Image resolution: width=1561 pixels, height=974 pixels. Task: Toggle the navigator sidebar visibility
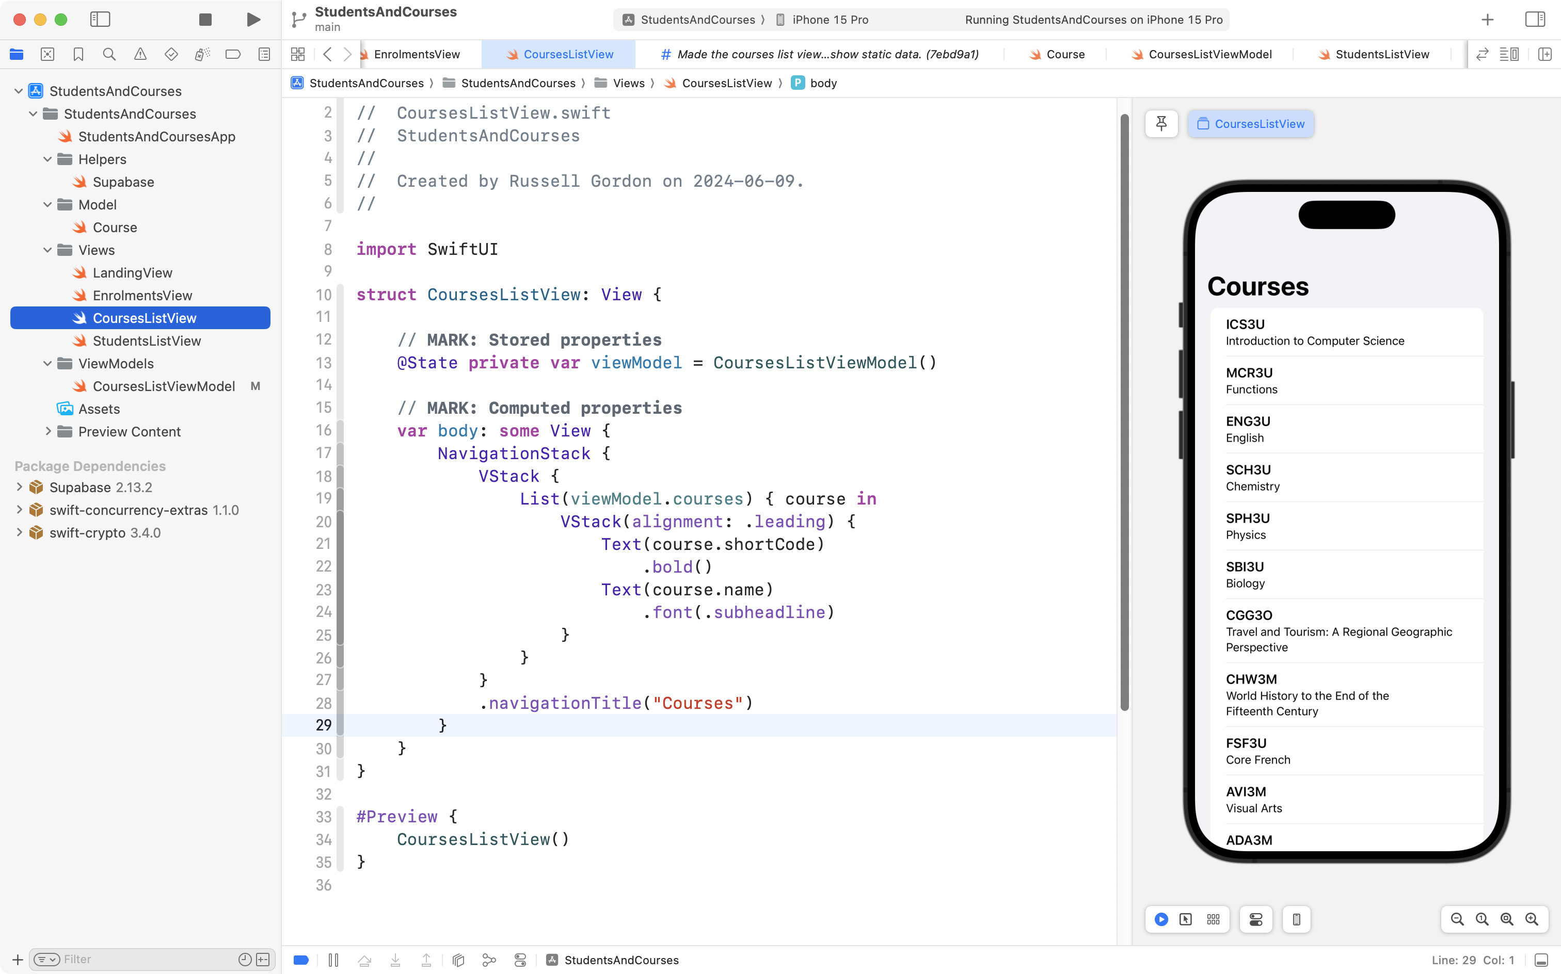coord(100,19)
